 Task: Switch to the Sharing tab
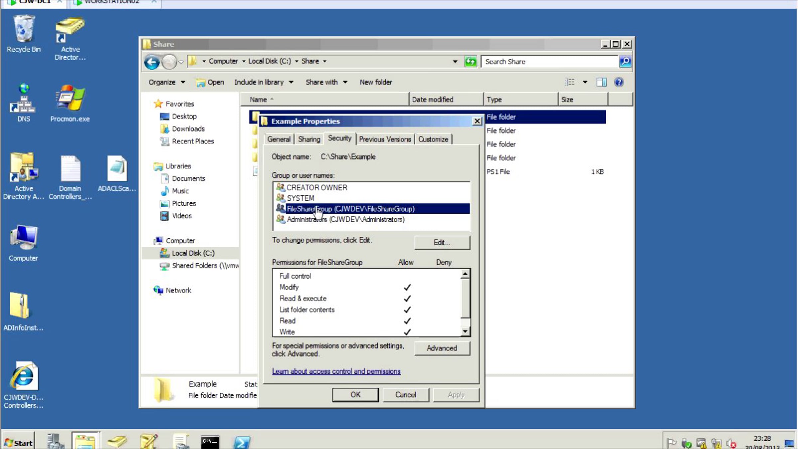(309, 139)
